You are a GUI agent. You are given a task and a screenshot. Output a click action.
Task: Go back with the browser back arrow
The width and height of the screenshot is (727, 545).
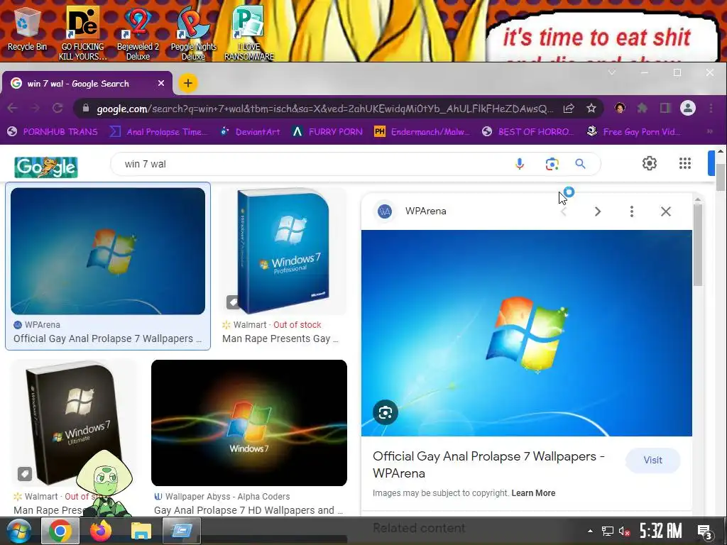pyautogui.click(x=13, y=108)
